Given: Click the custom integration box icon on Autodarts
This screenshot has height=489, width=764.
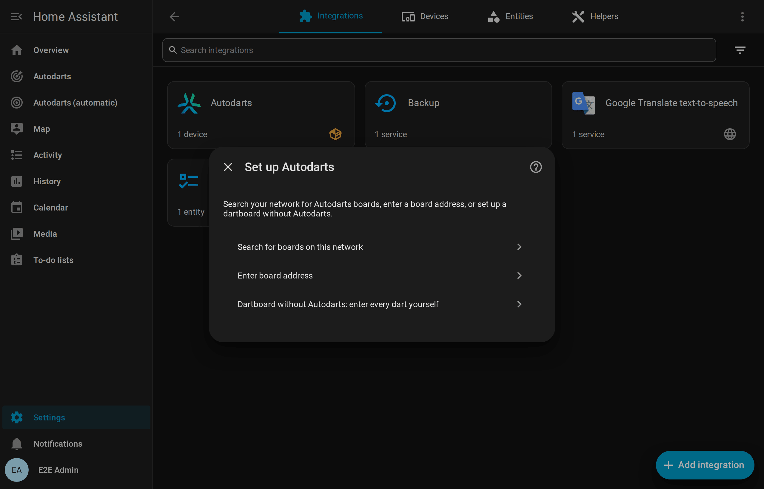Looking at the screenshot, I should [x=335, y=134].
